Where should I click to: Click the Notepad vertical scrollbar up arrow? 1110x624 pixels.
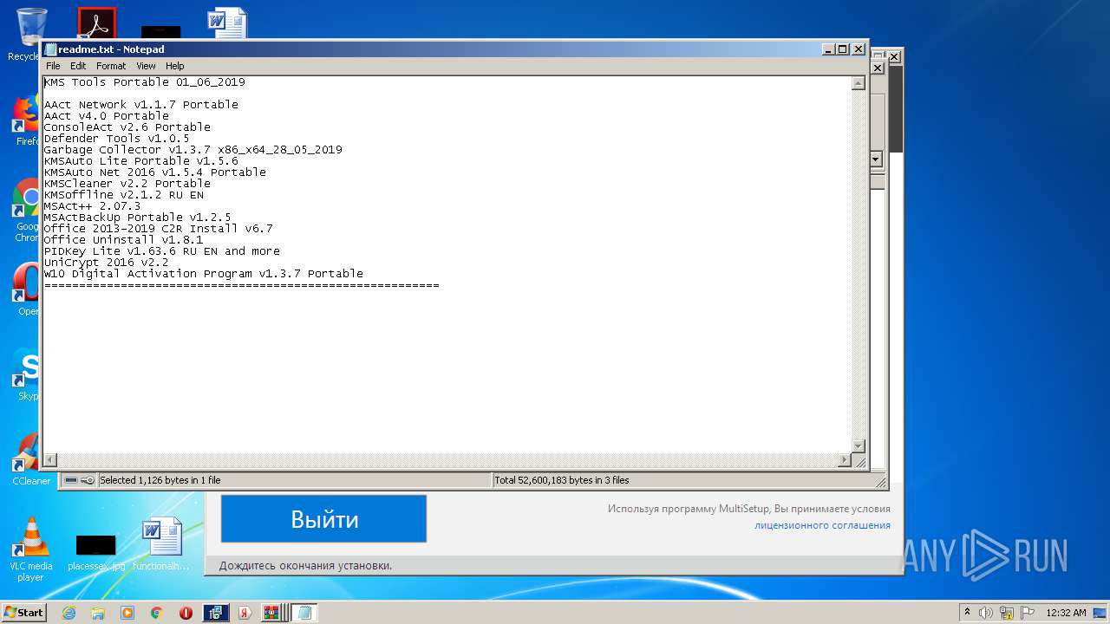(859, 83)
